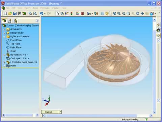Open the Undo history dropdown arrow

point(45,14)
